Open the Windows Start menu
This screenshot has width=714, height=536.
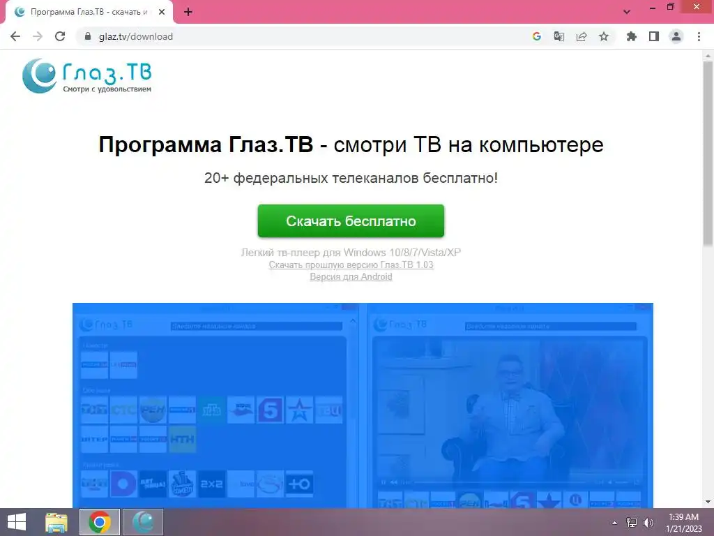[x=17, y=522]
